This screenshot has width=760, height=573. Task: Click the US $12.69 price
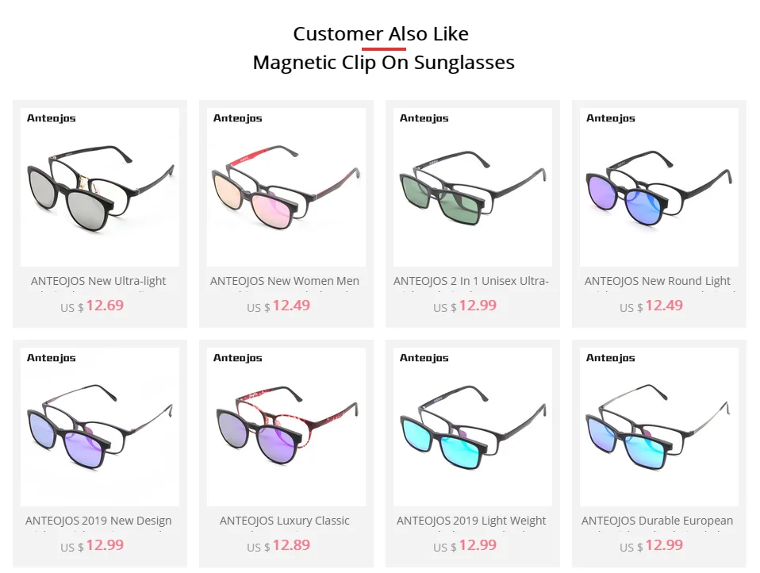click(x=92, y=306)
